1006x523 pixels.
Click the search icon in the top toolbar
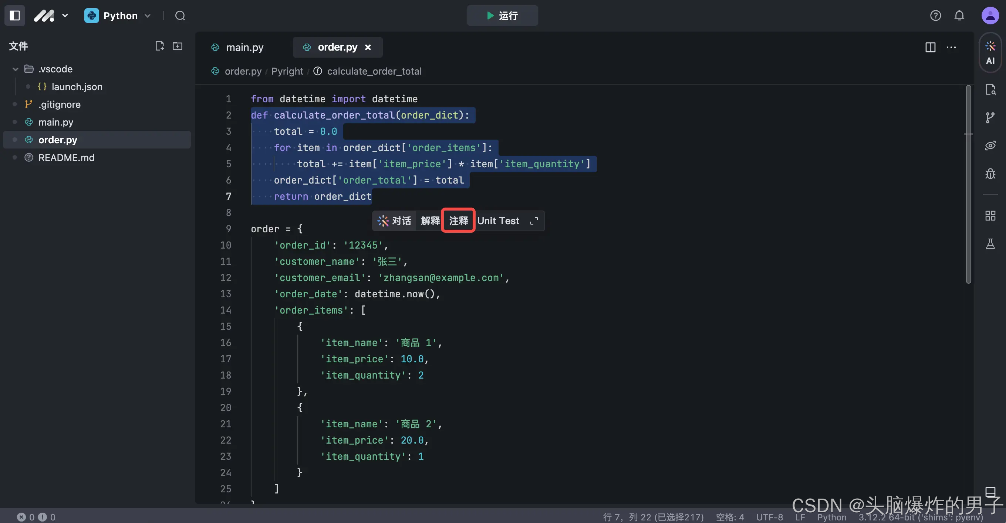180,16
